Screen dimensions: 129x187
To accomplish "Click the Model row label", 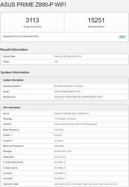I will coord(6,91).
